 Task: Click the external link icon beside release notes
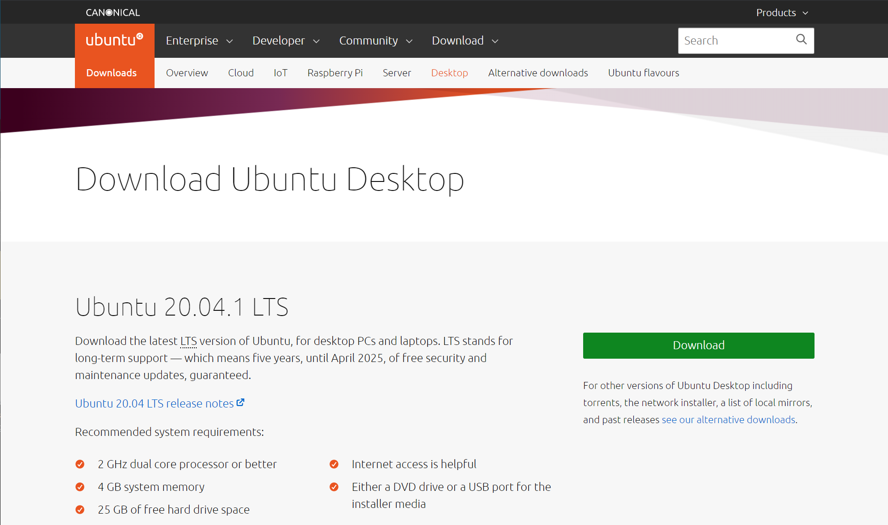point(241,402)
